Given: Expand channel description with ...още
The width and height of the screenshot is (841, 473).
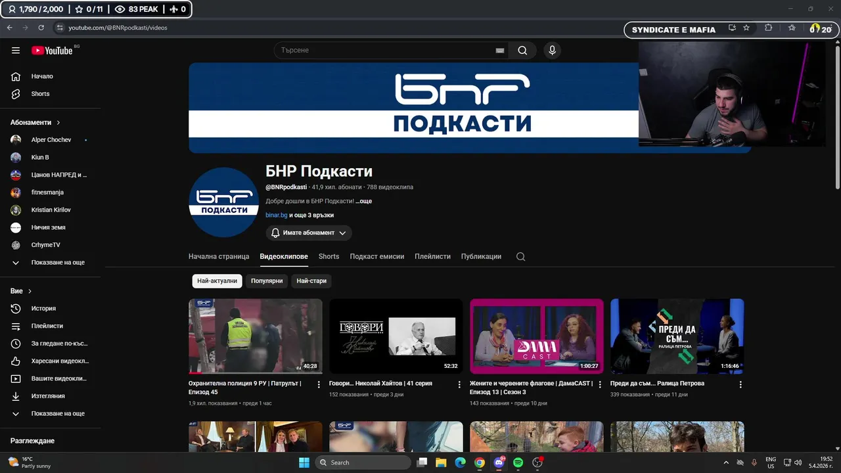Looking at the screenshot, I should tap(364, 201).
